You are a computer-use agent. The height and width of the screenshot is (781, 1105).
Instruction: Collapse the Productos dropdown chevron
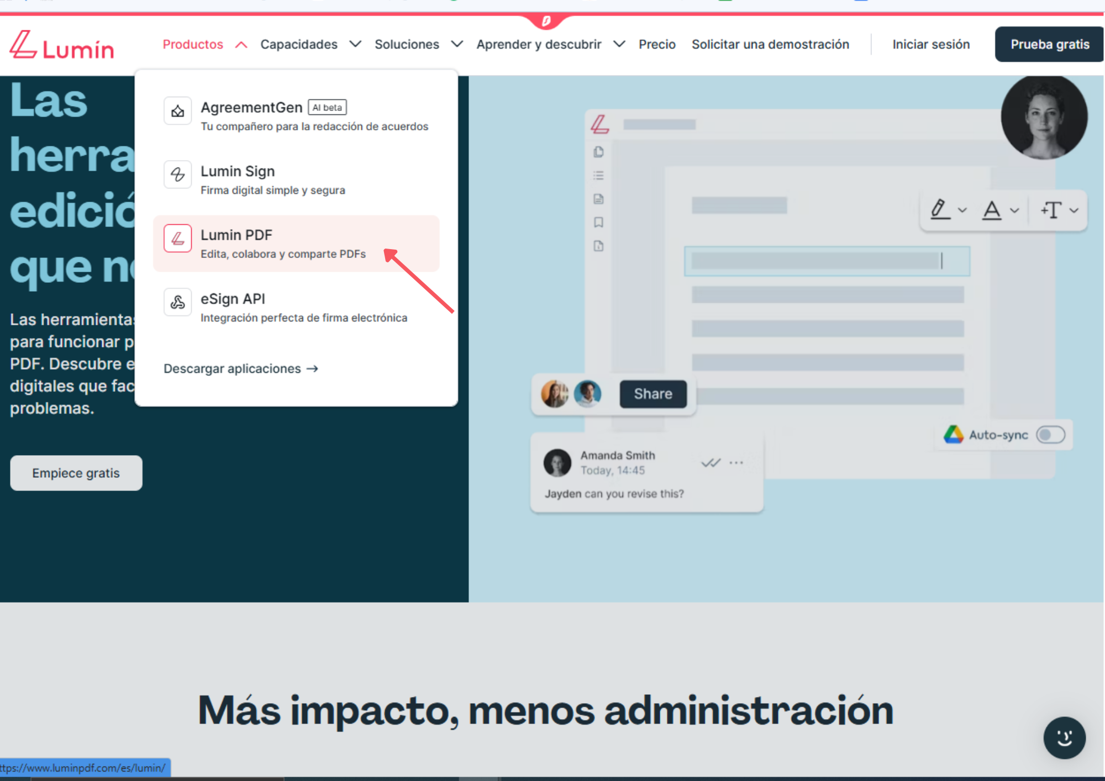(241, 45)
